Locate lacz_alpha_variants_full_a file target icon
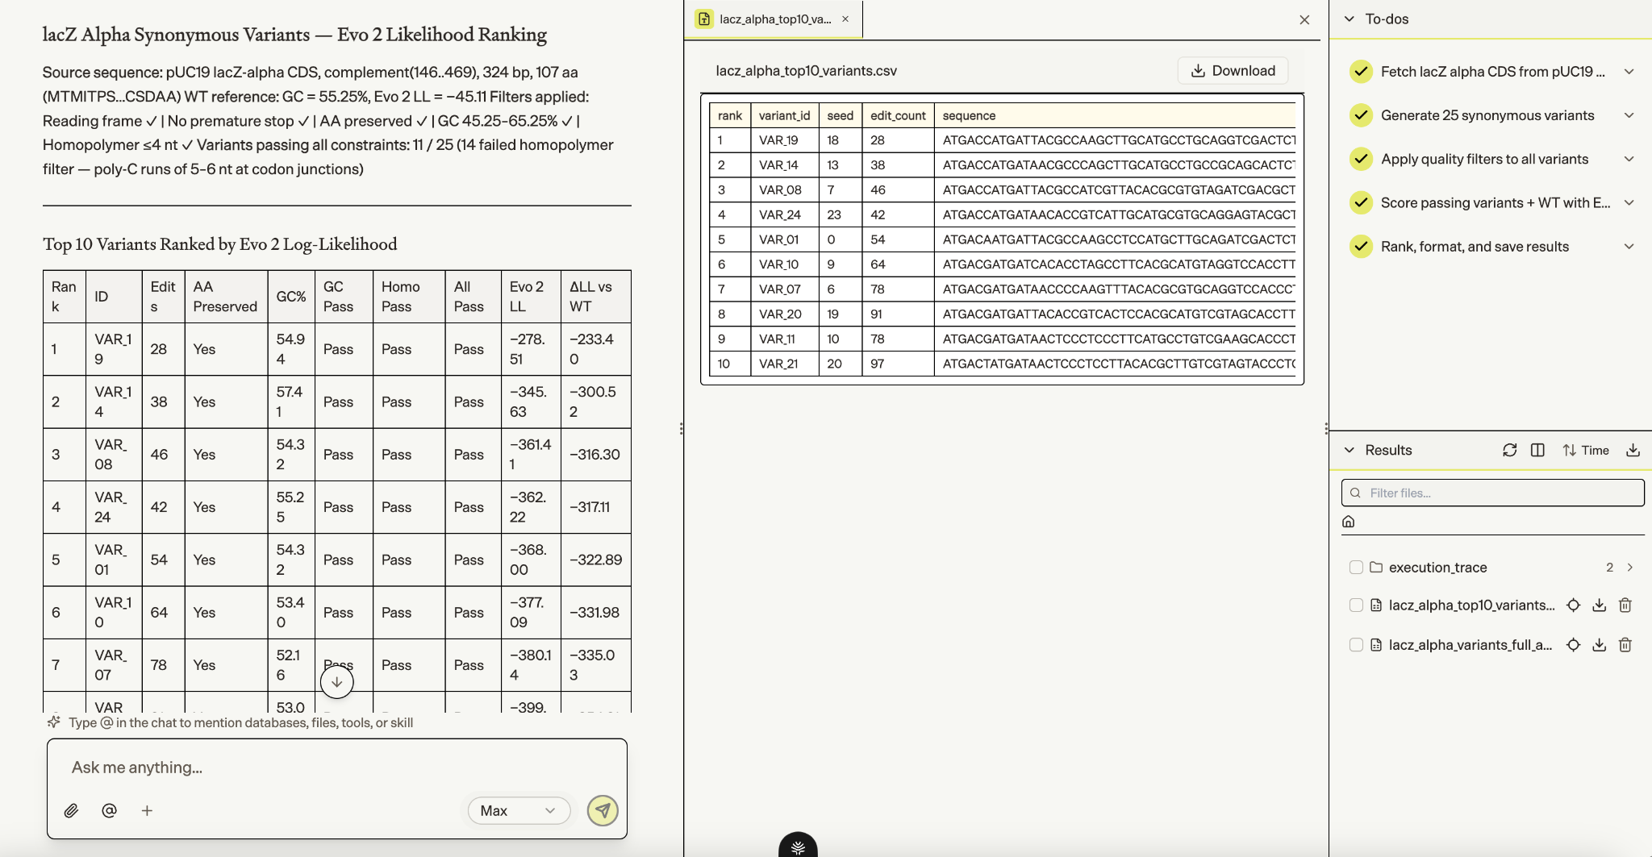The image size is (1652, 857). (1573, 644)
